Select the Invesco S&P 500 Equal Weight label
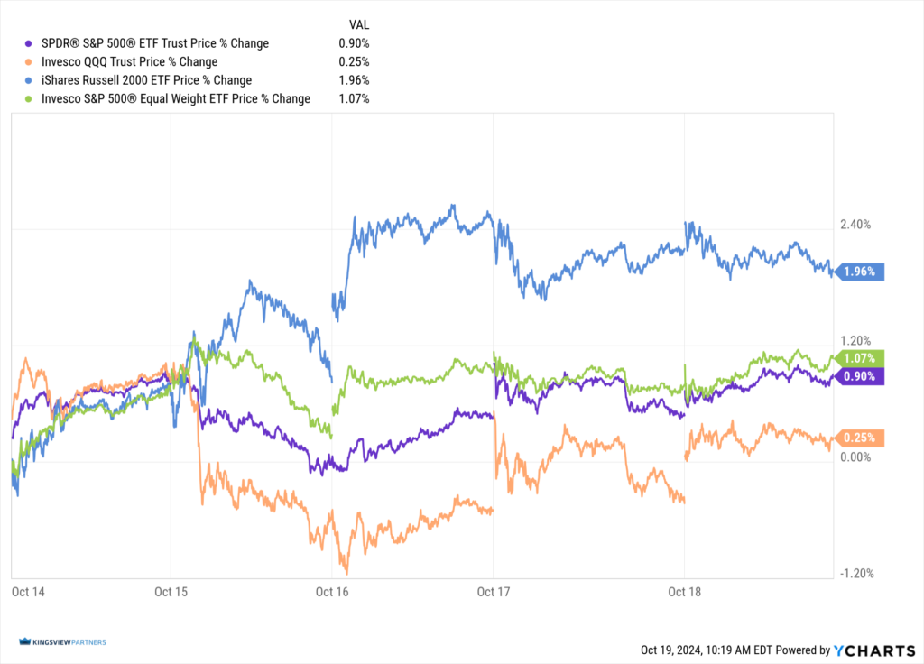This screenshot has height=664, width=924. tap(176, 99)
